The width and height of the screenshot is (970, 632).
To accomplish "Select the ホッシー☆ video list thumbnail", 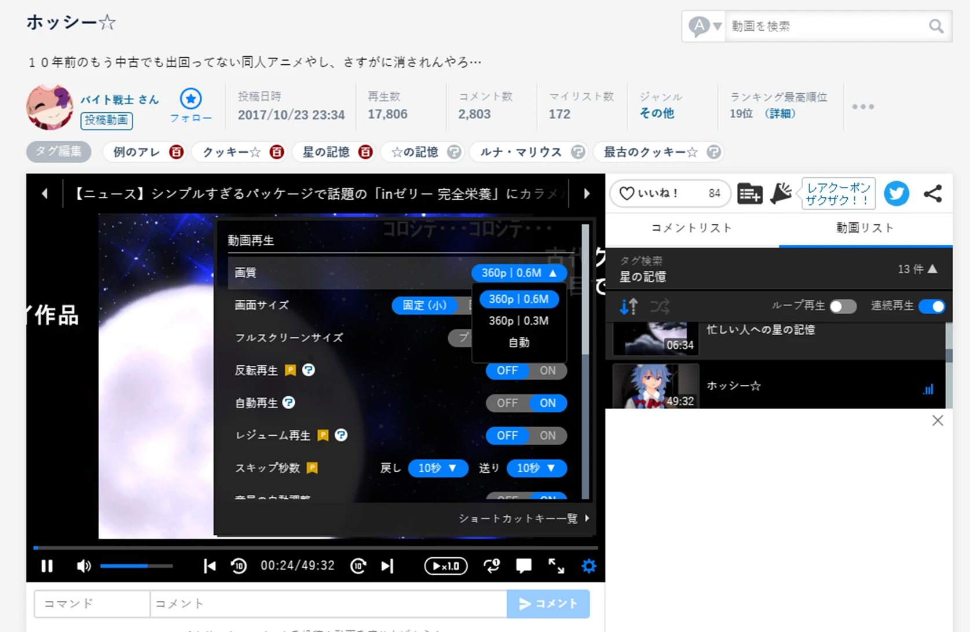I will pyautogui.click(x=656, y=386).
